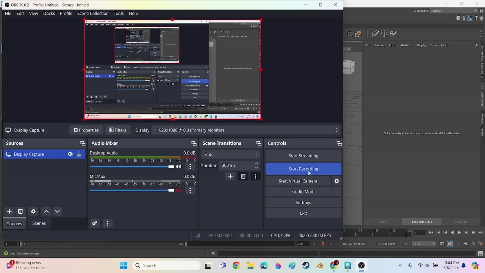Open virtual camera settings gear
This screenshot has height=273, width=485.
tap(337, 181)
